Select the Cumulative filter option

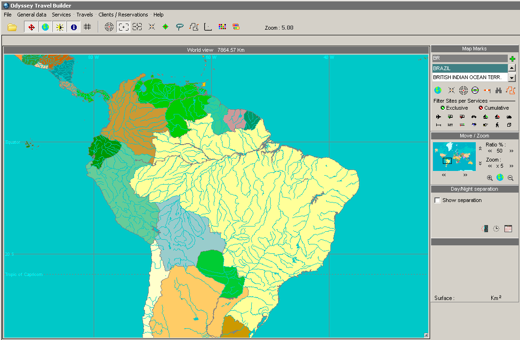[x=480, y=108]
